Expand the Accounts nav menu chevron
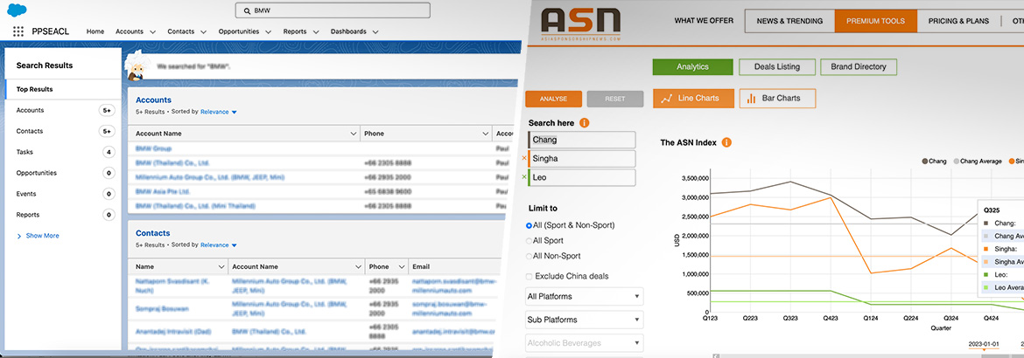The image size is (1024, 358). click(x=152, y=32)
